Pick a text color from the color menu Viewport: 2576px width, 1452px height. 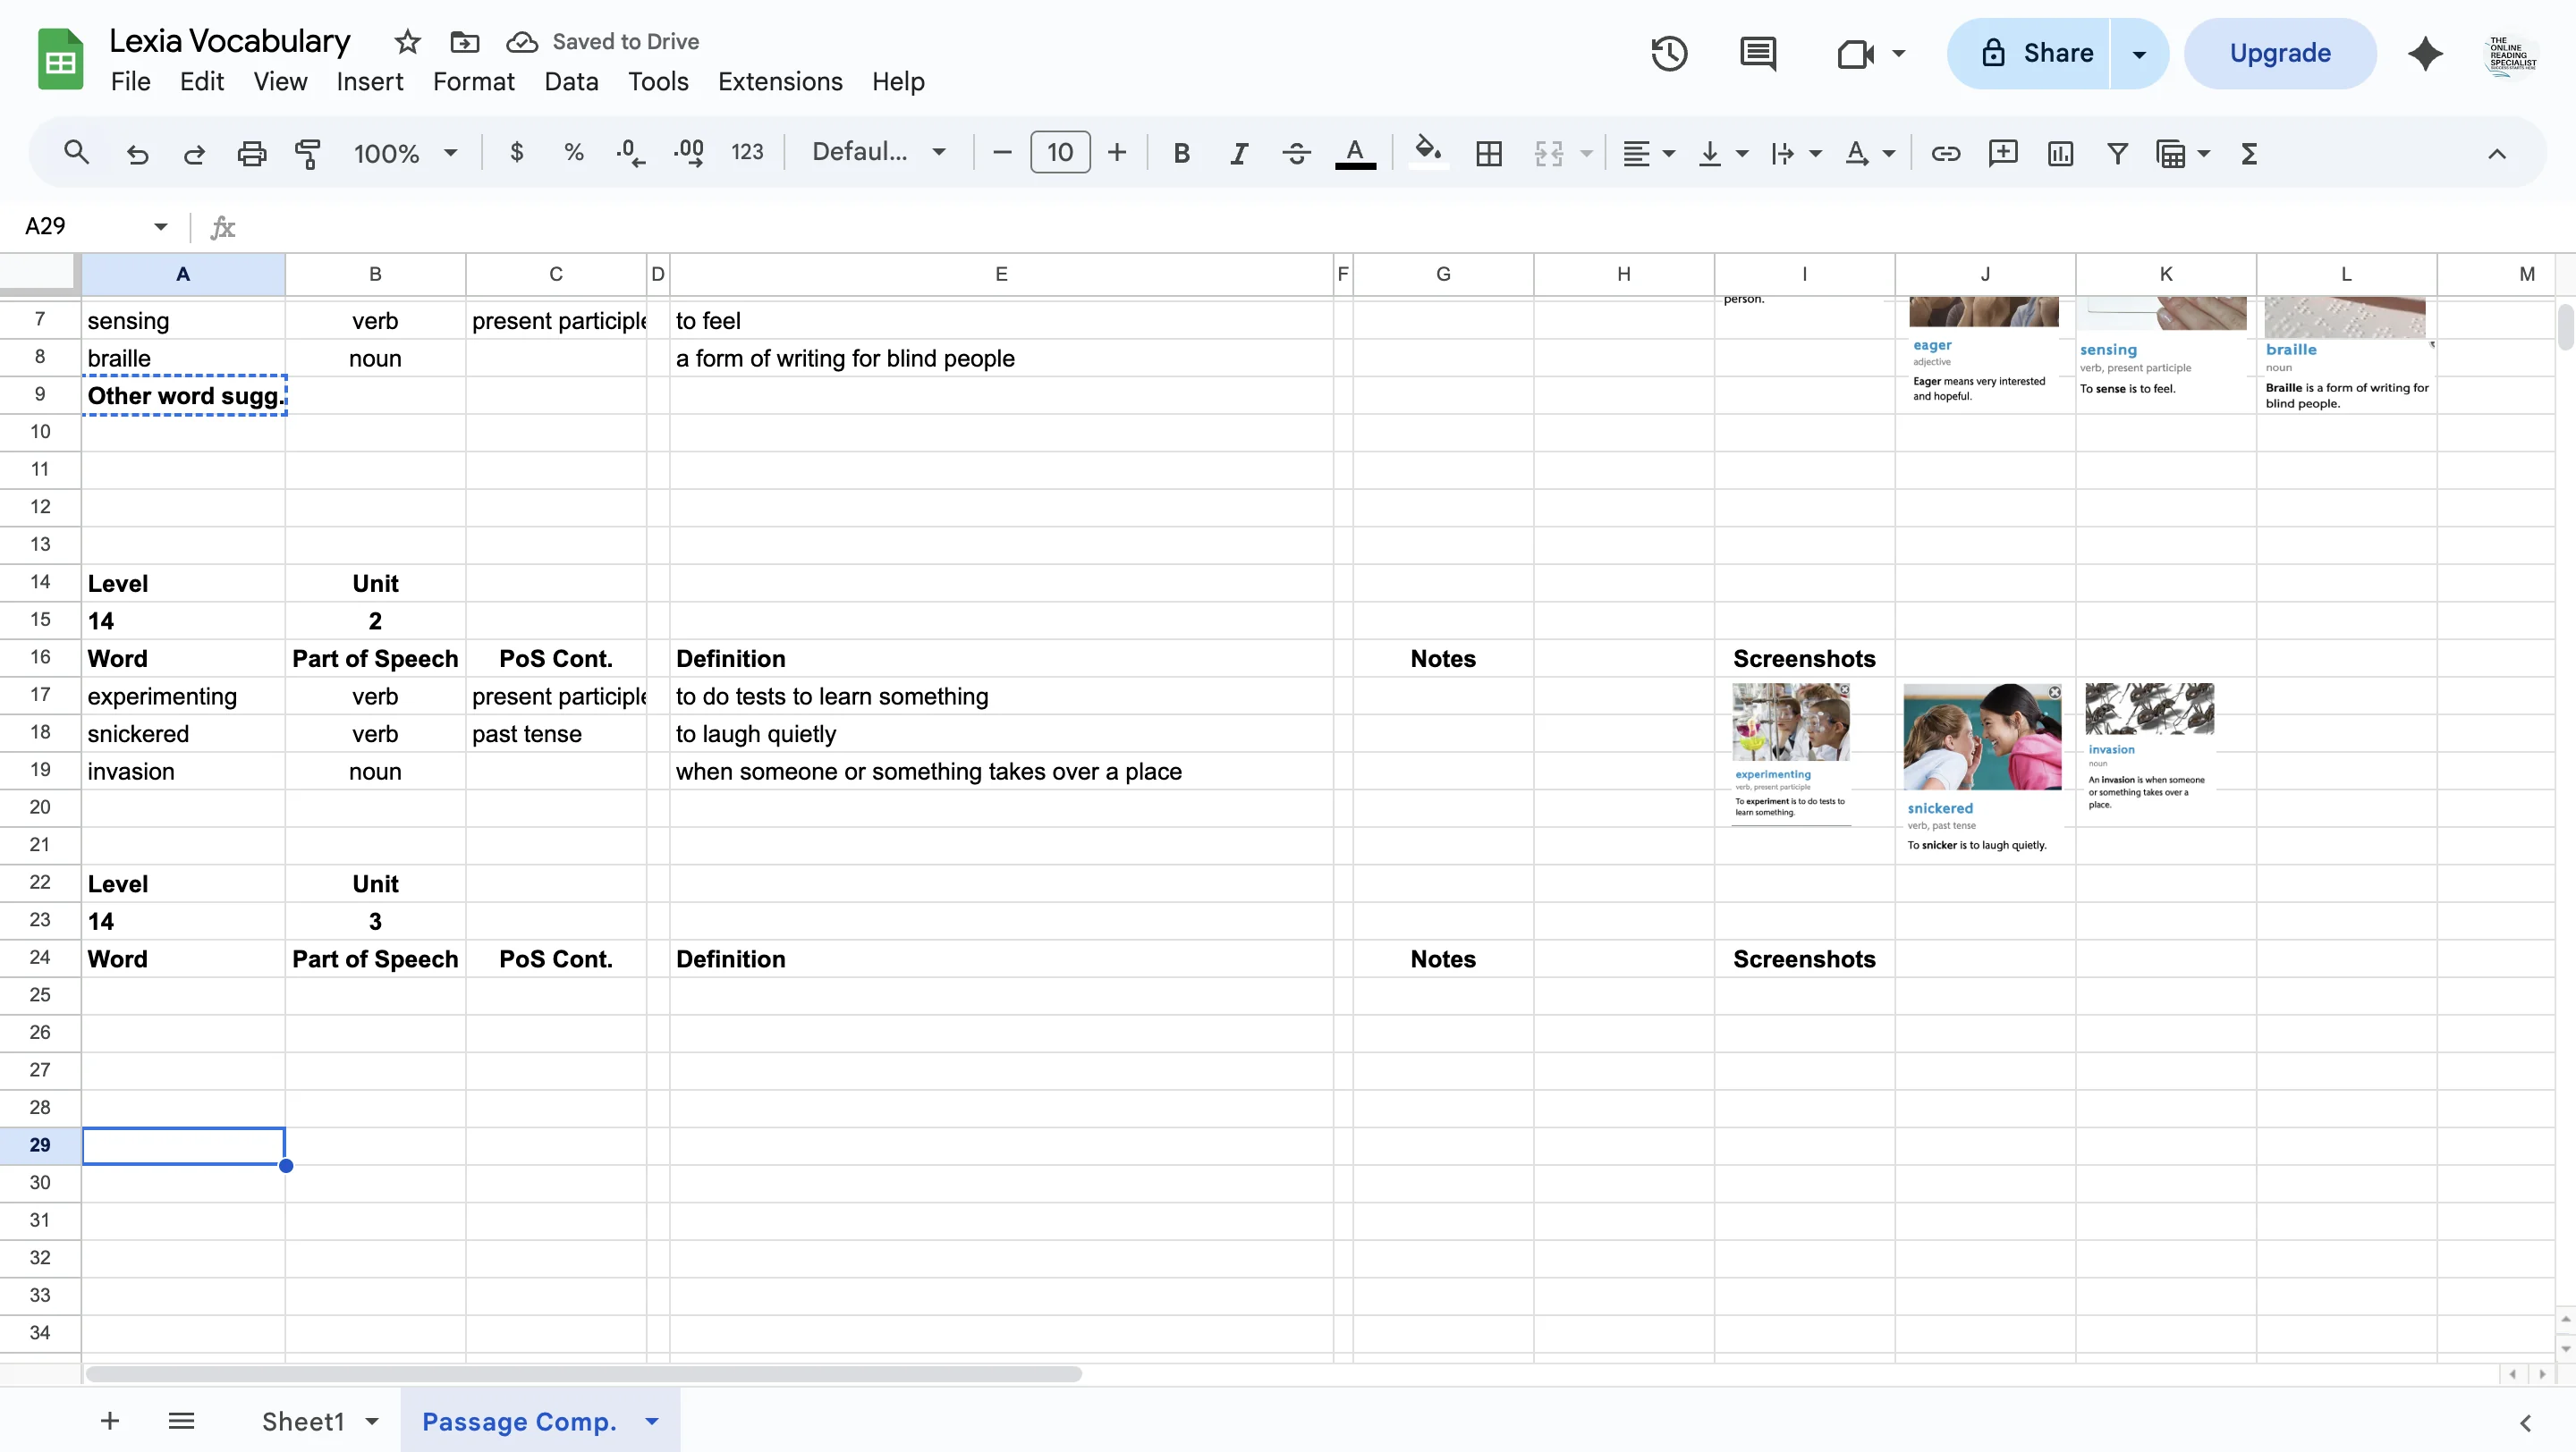1355,153
